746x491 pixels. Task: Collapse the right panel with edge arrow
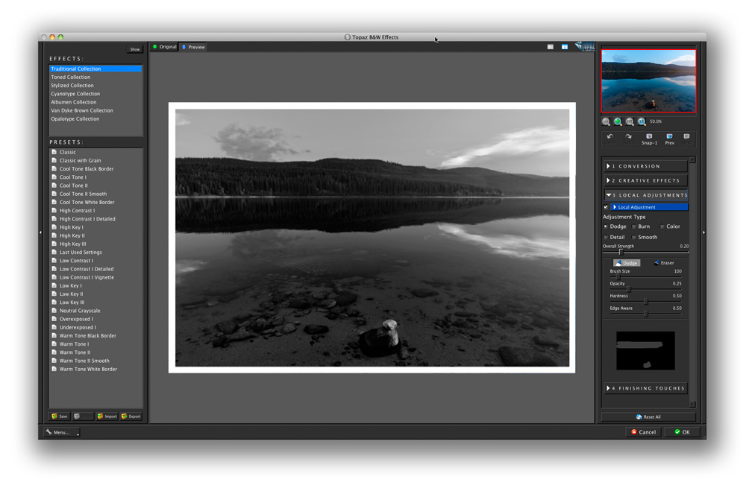(x=703, y=232)
